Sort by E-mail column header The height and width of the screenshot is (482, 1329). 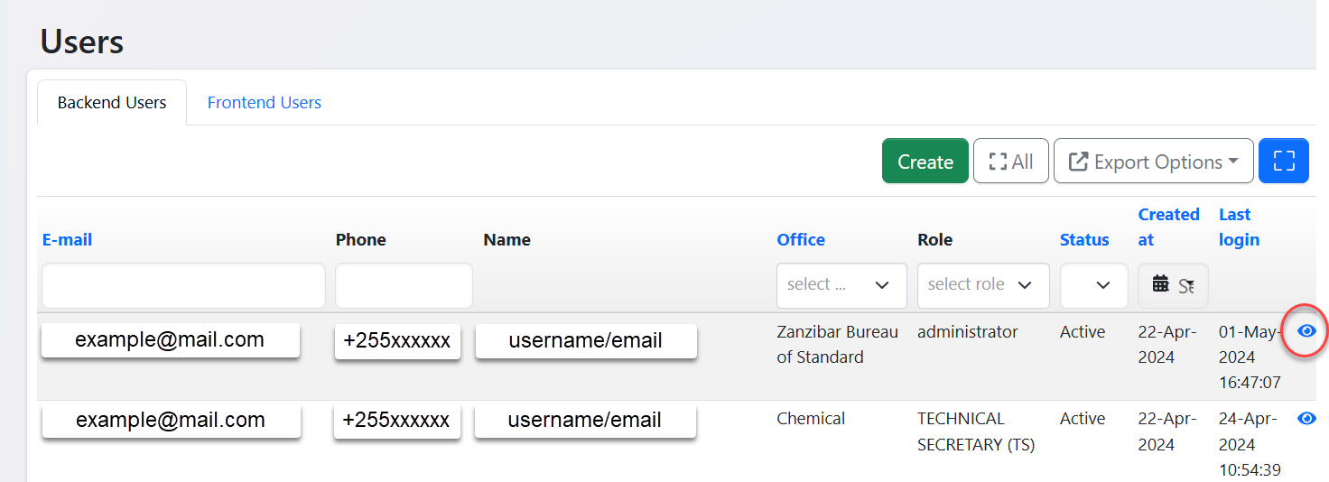[67, 240]
